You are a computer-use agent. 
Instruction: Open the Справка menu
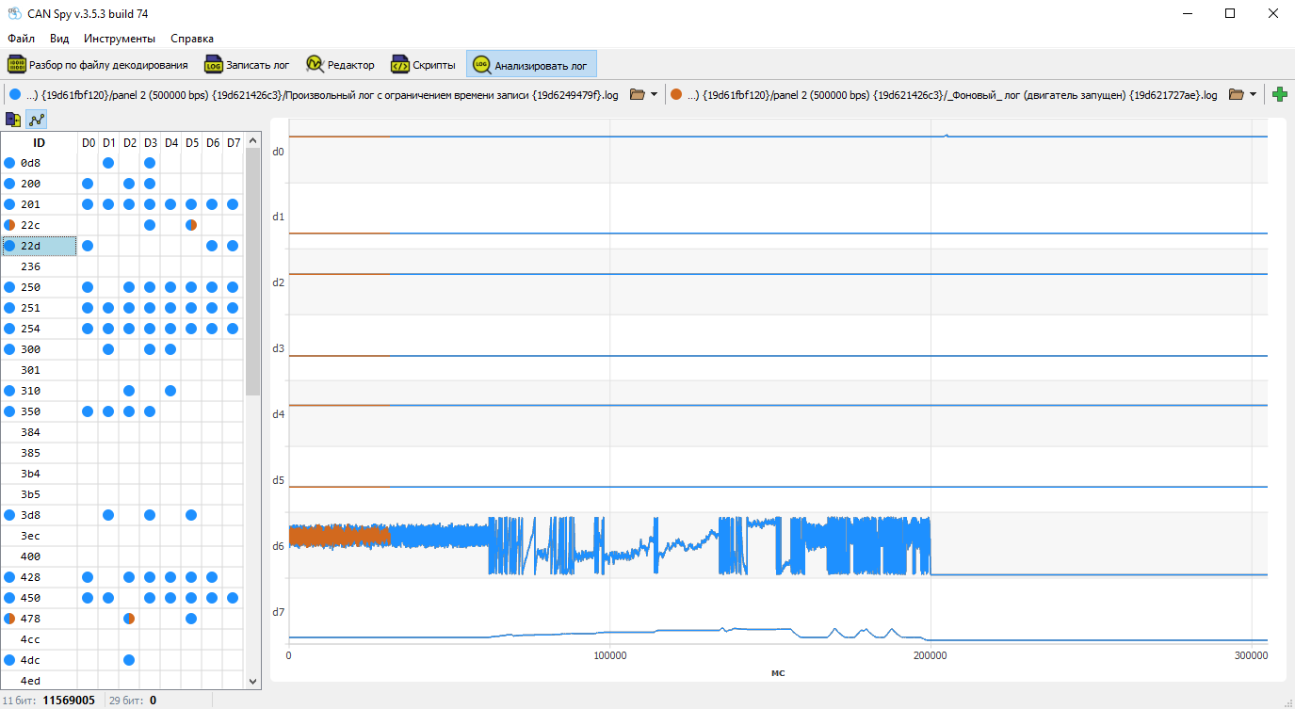192,39
